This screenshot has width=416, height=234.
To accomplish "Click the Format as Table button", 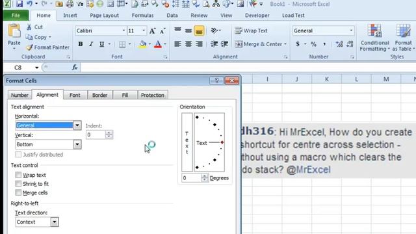I will (403, 38).
